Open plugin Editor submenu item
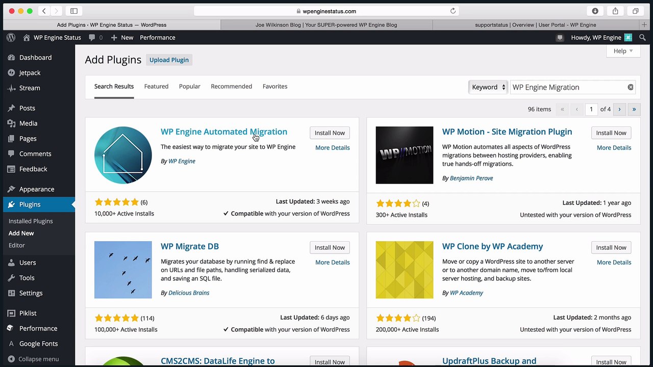Screen dimensions: 653x367 point(17,245)
